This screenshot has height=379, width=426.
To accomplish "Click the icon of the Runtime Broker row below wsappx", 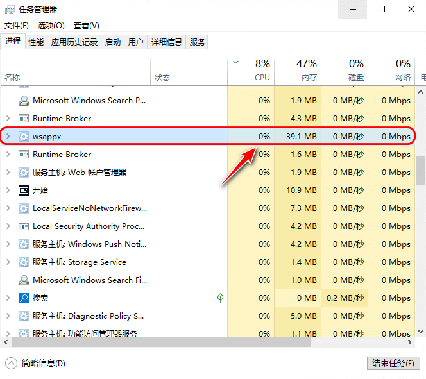I will tap(24, 155).
